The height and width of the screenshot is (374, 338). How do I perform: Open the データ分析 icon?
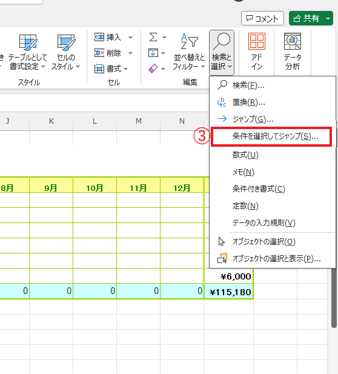(292, 41)
